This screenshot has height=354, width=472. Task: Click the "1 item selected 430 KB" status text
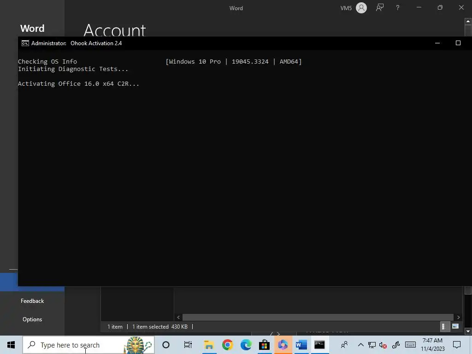pyautogui.click(x=160, y=327)
